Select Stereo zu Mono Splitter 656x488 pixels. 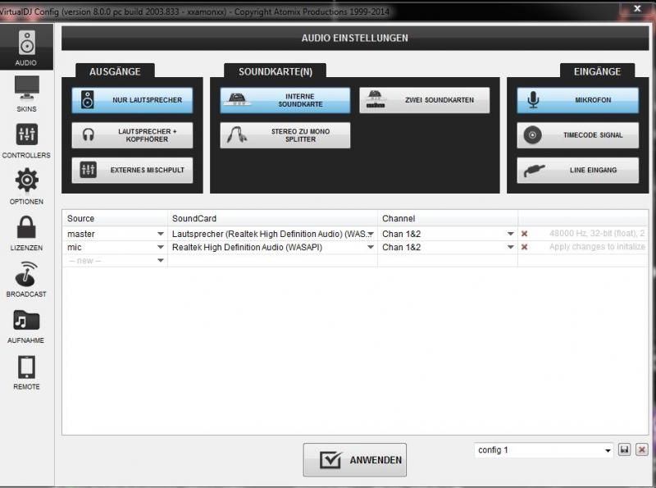click(285, 135)
